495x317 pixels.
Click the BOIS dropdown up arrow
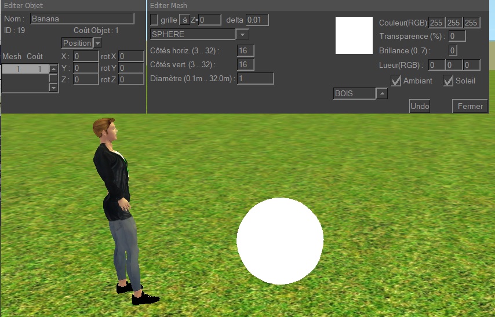[381, 93]
